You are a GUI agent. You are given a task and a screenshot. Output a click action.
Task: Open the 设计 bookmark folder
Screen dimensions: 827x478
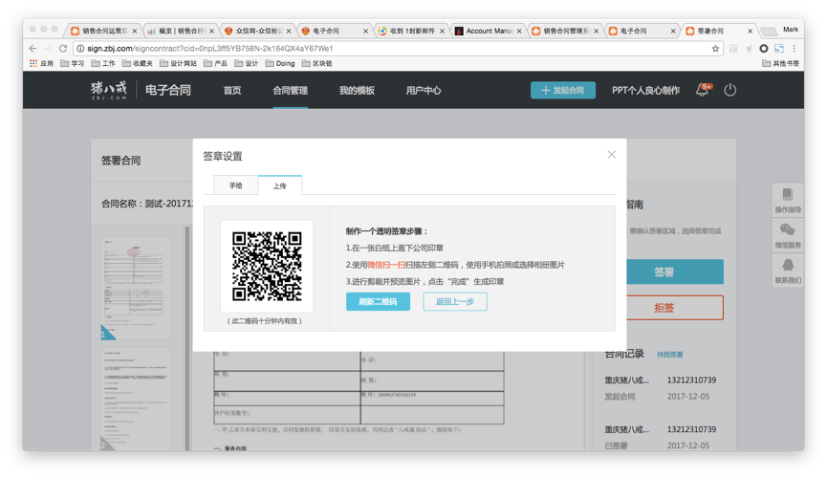click(x=247, y=63)
